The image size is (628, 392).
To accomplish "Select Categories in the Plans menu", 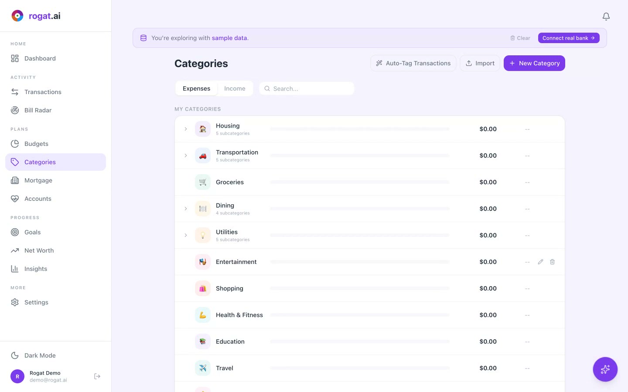I will point(40,162).
